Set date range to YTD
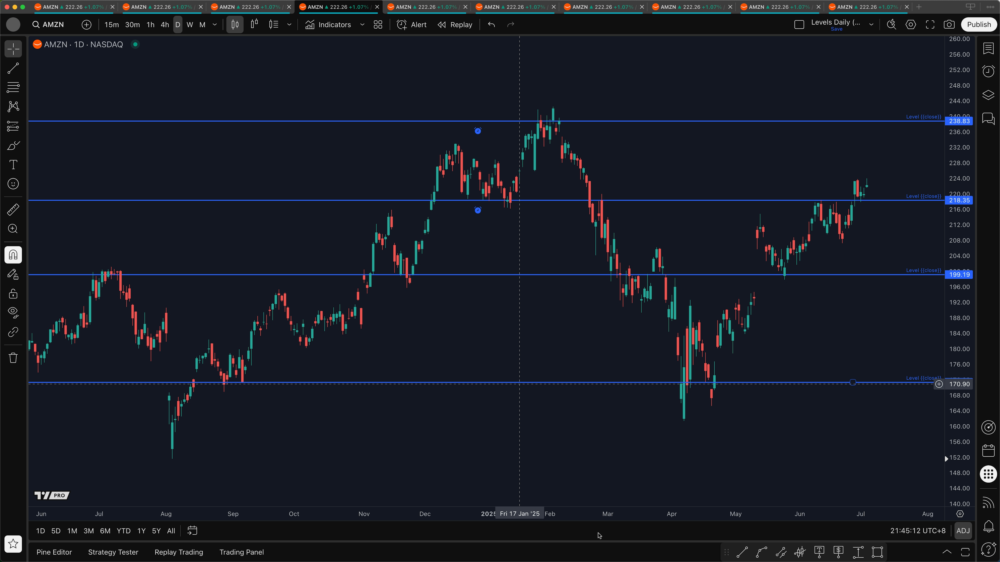 tap(123, 531)
